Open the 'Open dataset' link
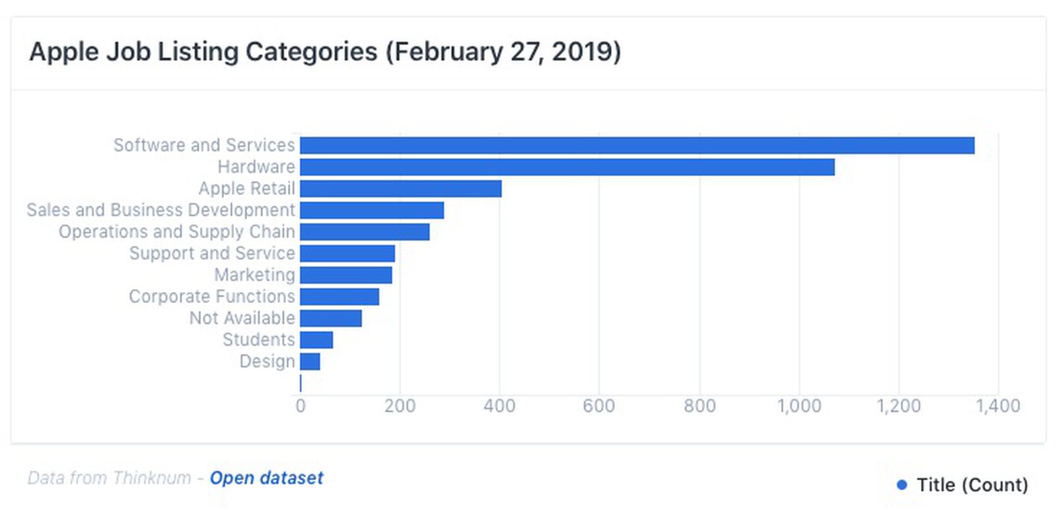Screen dimensions: 1057x510 [x=266, y=478]
